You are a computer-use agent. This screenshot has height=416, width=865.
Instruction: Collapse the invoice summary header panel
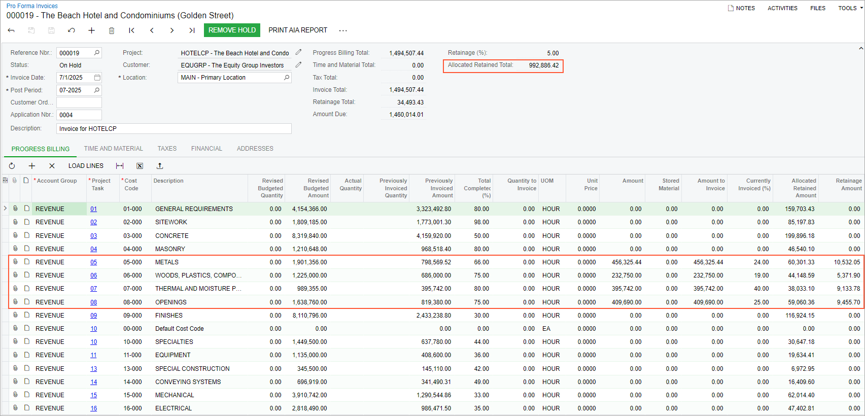pos(860,49)
